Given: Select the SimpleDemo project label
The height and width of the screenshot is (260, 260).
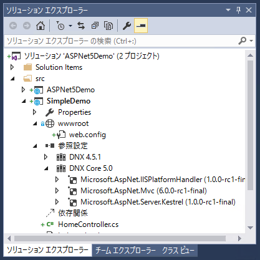Looking at the screenshot, I should (69, 101).
